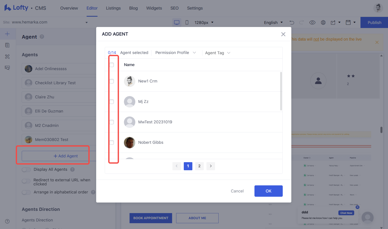Expand the save options arrow

click(x=354, y=22)
